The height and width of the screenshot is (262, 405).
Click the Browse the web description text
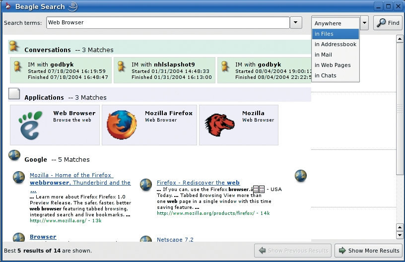coord(72,120)
